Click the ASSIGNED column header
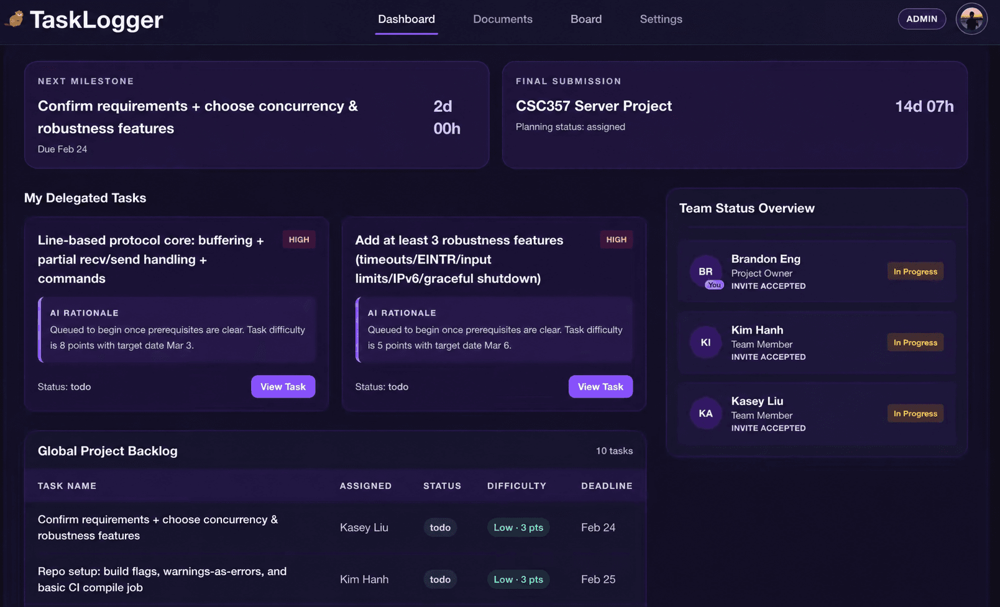The height and width of the screenshot is (607, 1000). [x=365, y=486]
